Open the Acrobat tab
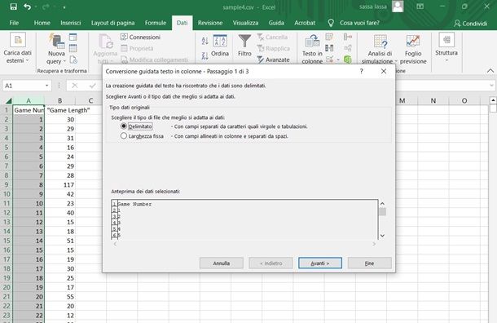497x323 pixels. point(305,23)
